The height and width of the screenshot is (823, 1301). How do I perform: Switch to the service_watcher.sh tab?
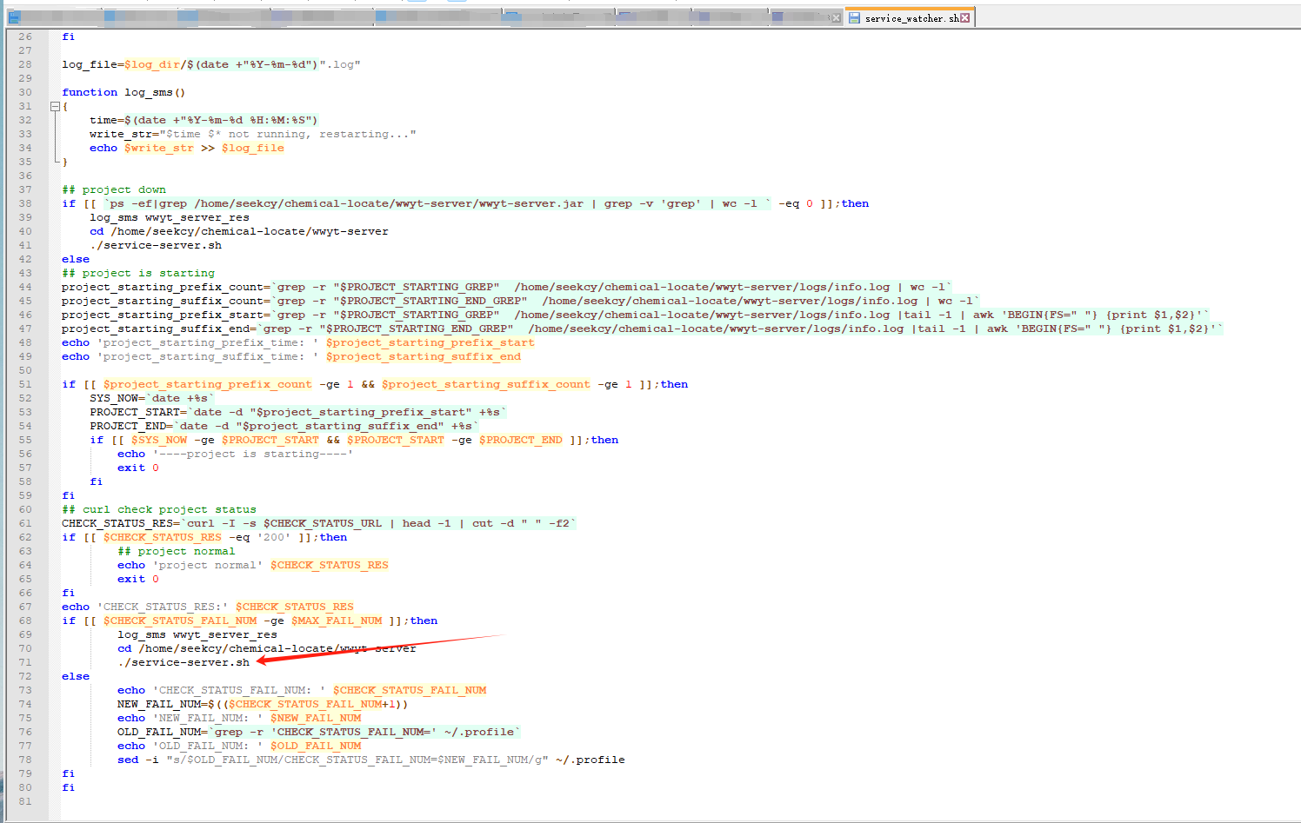tap(910, 17)
